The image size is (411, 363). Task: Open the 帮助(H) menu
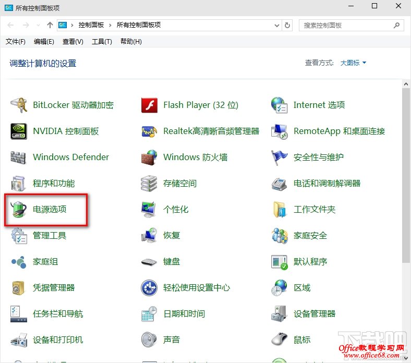[131, 42]
